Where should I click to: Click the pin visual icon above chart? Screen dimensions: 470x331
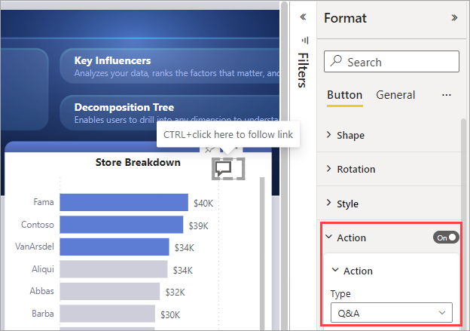209,149
